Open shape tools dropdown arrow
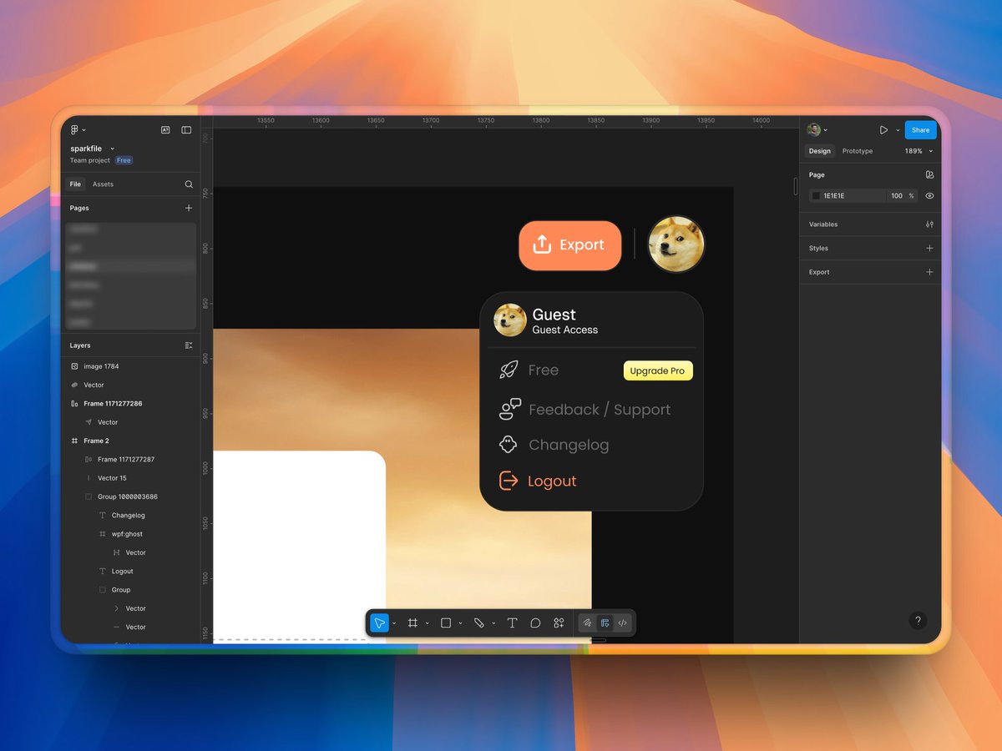Screen dimensions: 1002x751 click(460, 623)
